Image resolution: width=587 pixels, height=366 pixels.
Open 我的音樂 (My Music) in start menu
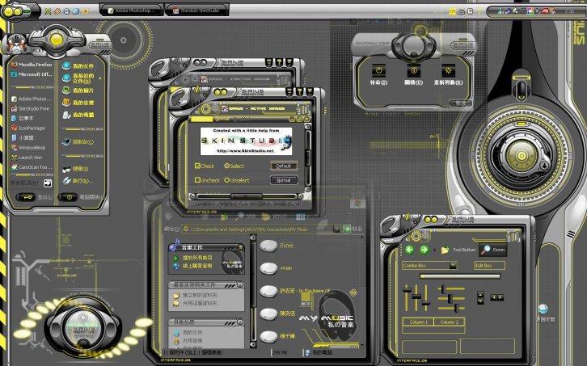tap(78, 103)
